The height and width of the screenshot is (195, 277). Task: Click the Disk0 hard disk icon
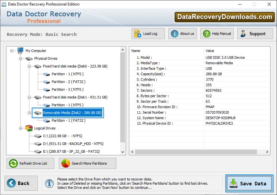(38, 67)
